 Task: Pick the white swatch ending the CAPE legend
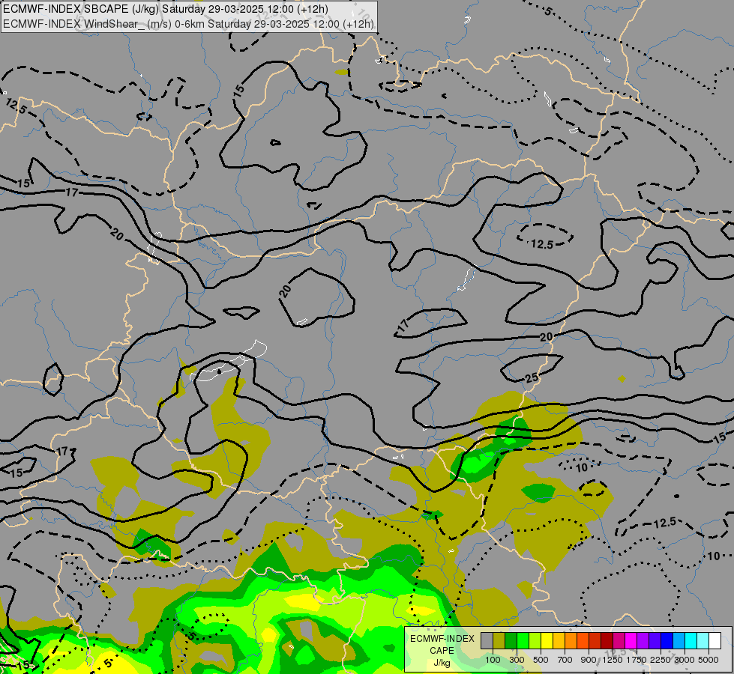(x=715, y=641)
